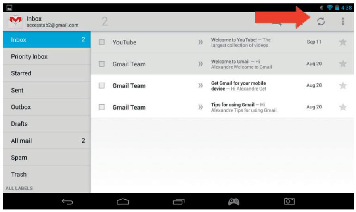Check the box for Welcome to Gmail email
The image size is (356, 212).
click(x=101, y=64)
